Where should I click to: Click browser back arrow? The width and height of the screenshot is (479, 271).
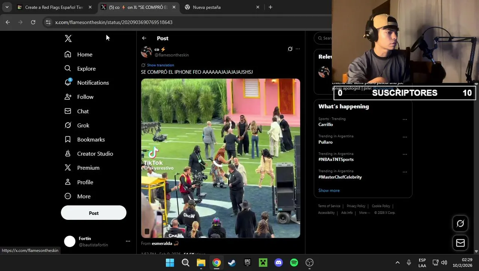pos(8,22)
